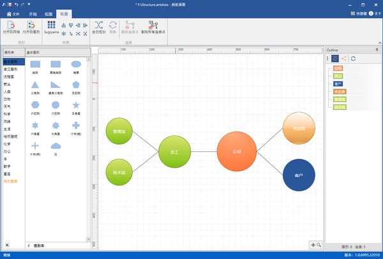383x259 pixels.
Task: Select the Octagon shape
Action: click(56, 105)
